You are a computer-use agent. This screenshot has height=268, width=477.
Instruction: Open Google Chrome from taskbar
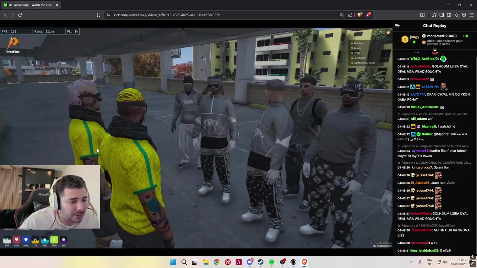click(217, 262)
